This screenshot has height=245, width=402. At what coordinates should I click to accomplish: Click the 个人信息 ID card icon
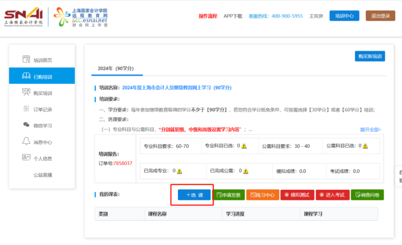pos(26,158)
